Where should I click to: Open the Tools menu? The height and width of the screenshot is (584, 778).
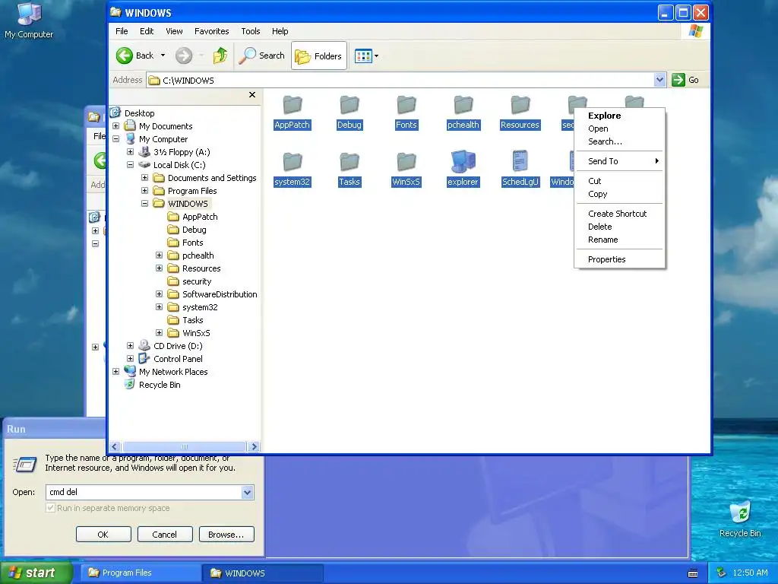coord(251,31)
